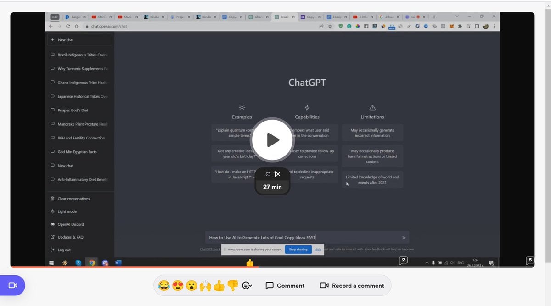The height and width of the screenshot is (306, 551).
Task: Jump to the thumbs-up reaction on timeline
Action: point(250,263)
